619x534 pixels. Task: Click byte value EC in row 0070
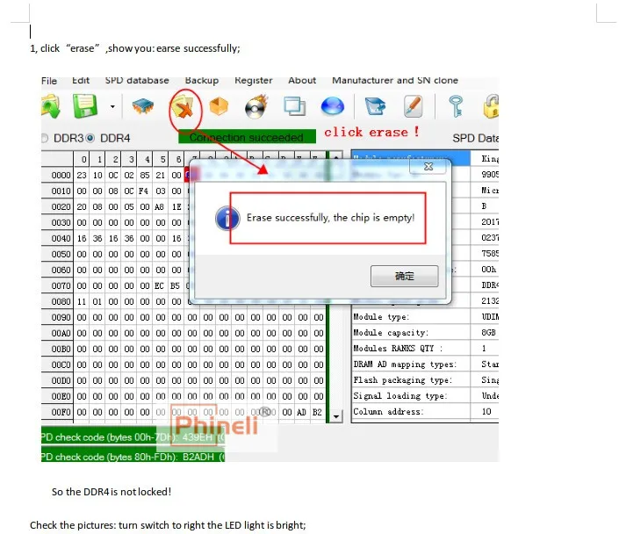coord(160,285)
